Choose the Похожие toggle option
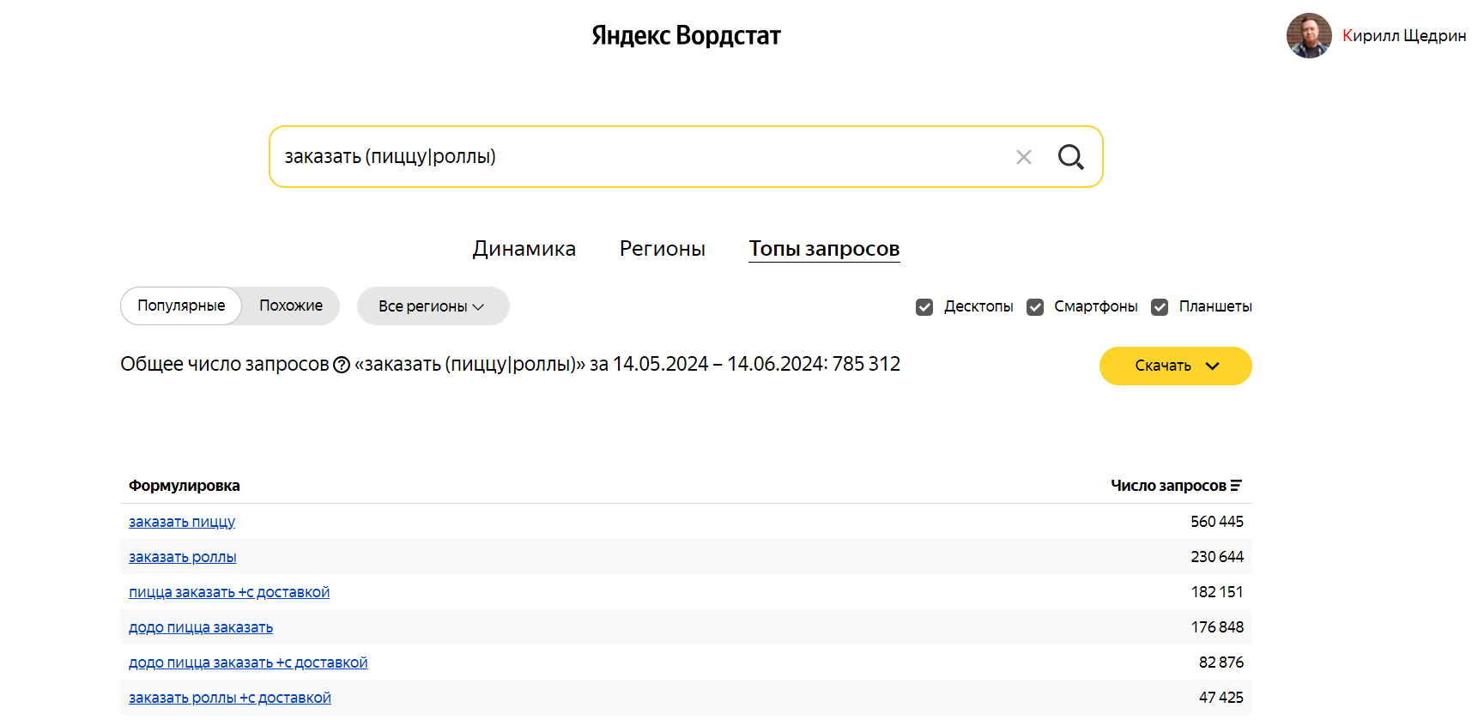This screenshot has width=1478, height=720. (291, 306)
